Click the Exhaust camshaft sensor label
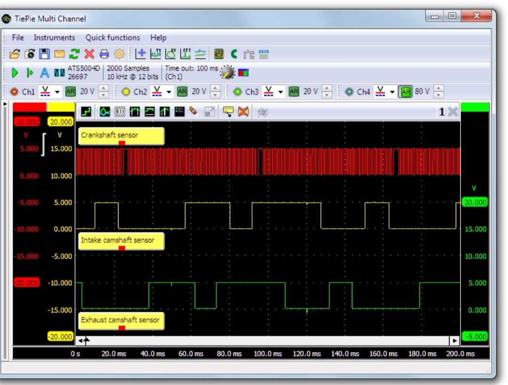This screenshot has height=385, width=508. pos(121,320)
